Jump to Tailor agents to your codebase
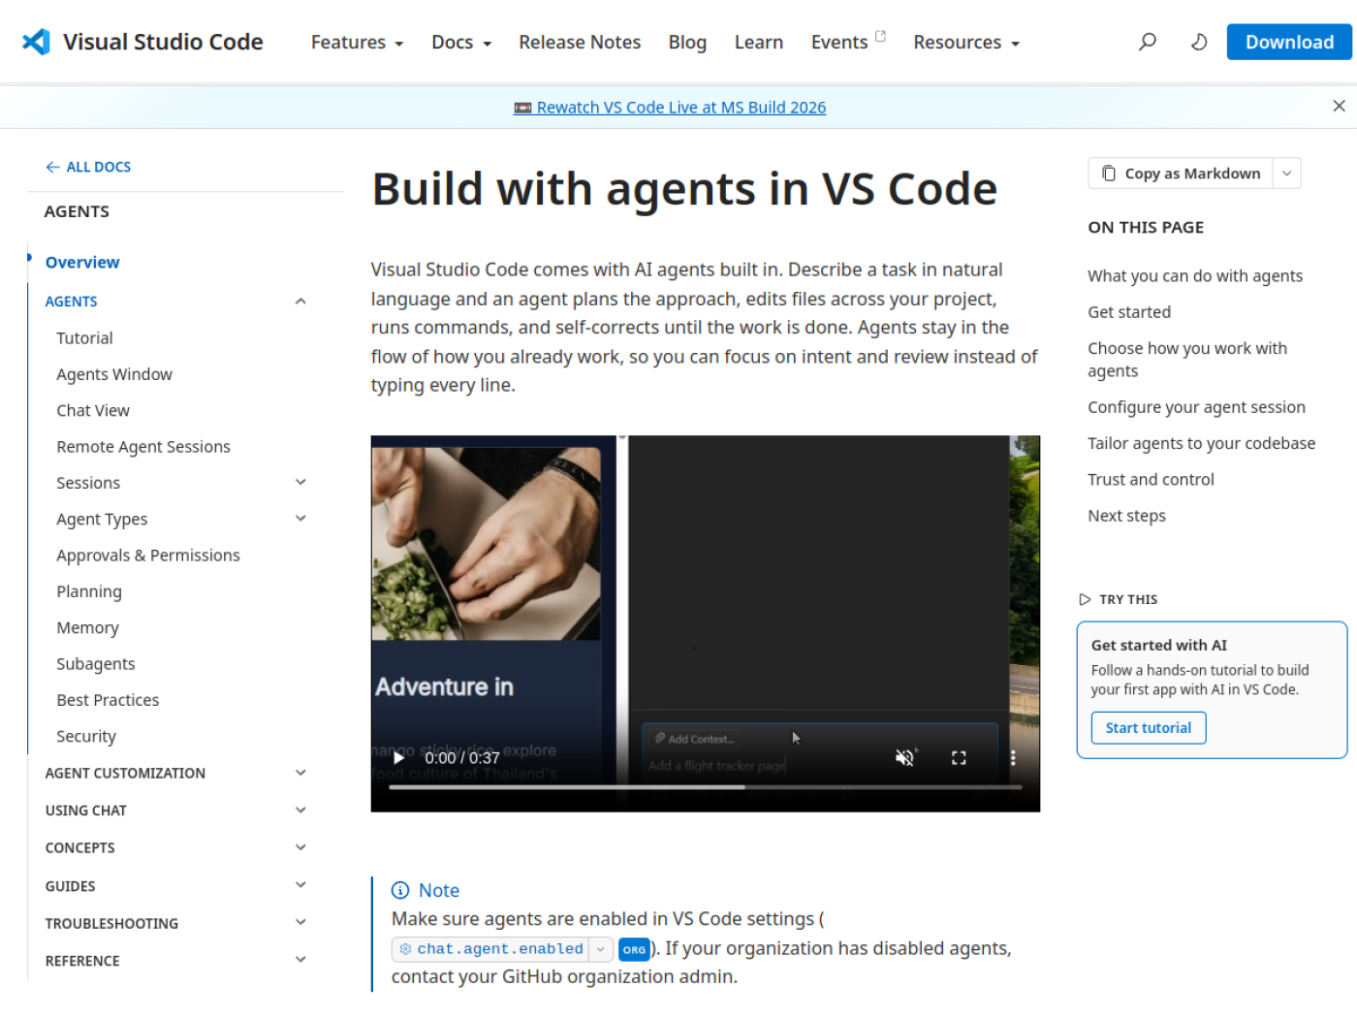The height and width of the screenshot is (1018, 1357). pyautogui.click(x=1202, y=443)
